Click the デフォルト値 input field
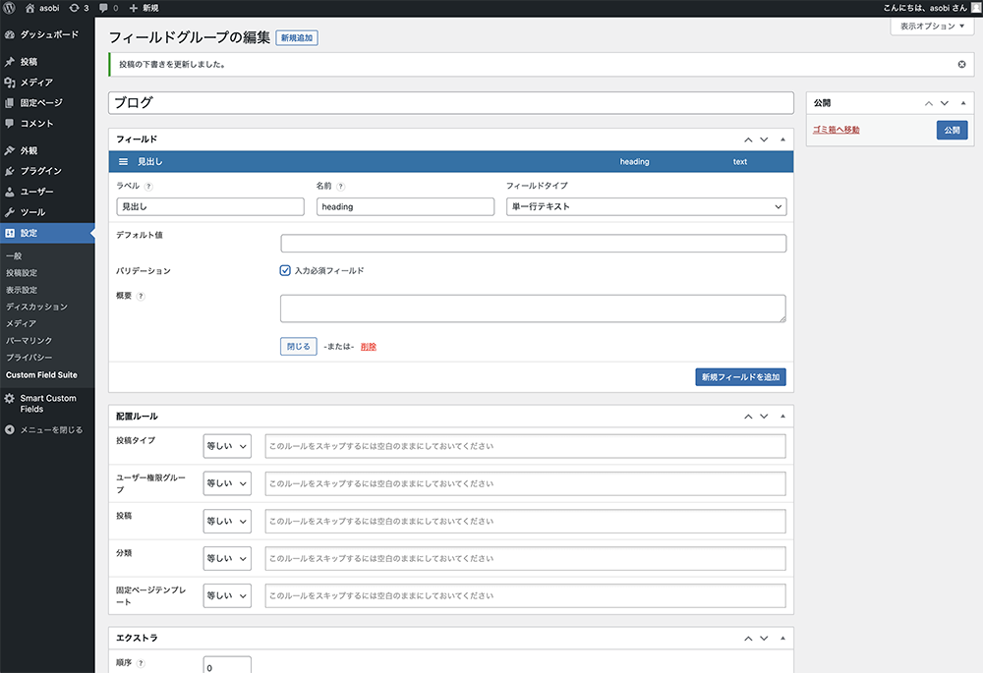The width and height of the screenshot is (983, 673). coord(533,244)
